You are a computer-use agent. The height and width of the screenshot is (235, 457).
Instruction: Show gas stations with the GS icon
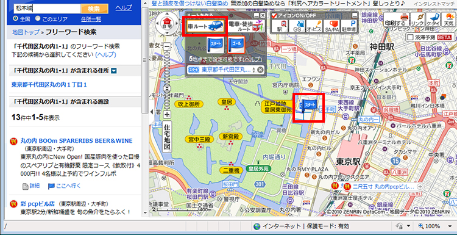(297, 26)
